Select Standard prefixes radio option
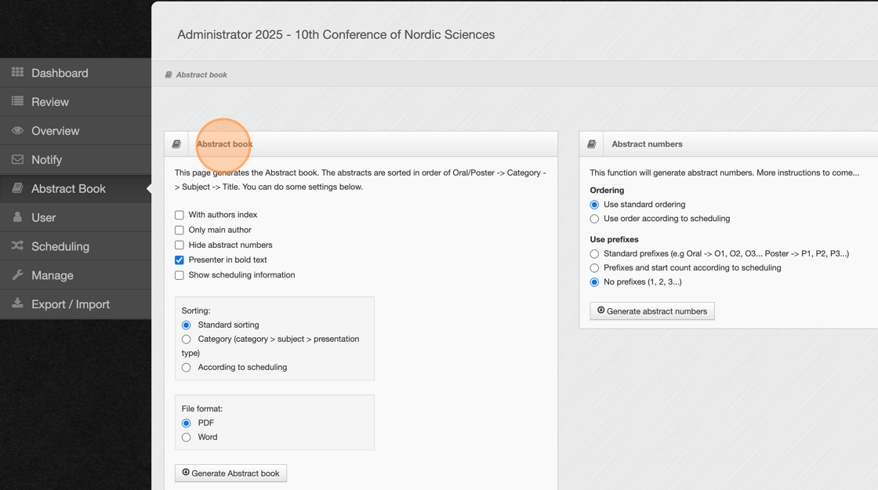 594,254
